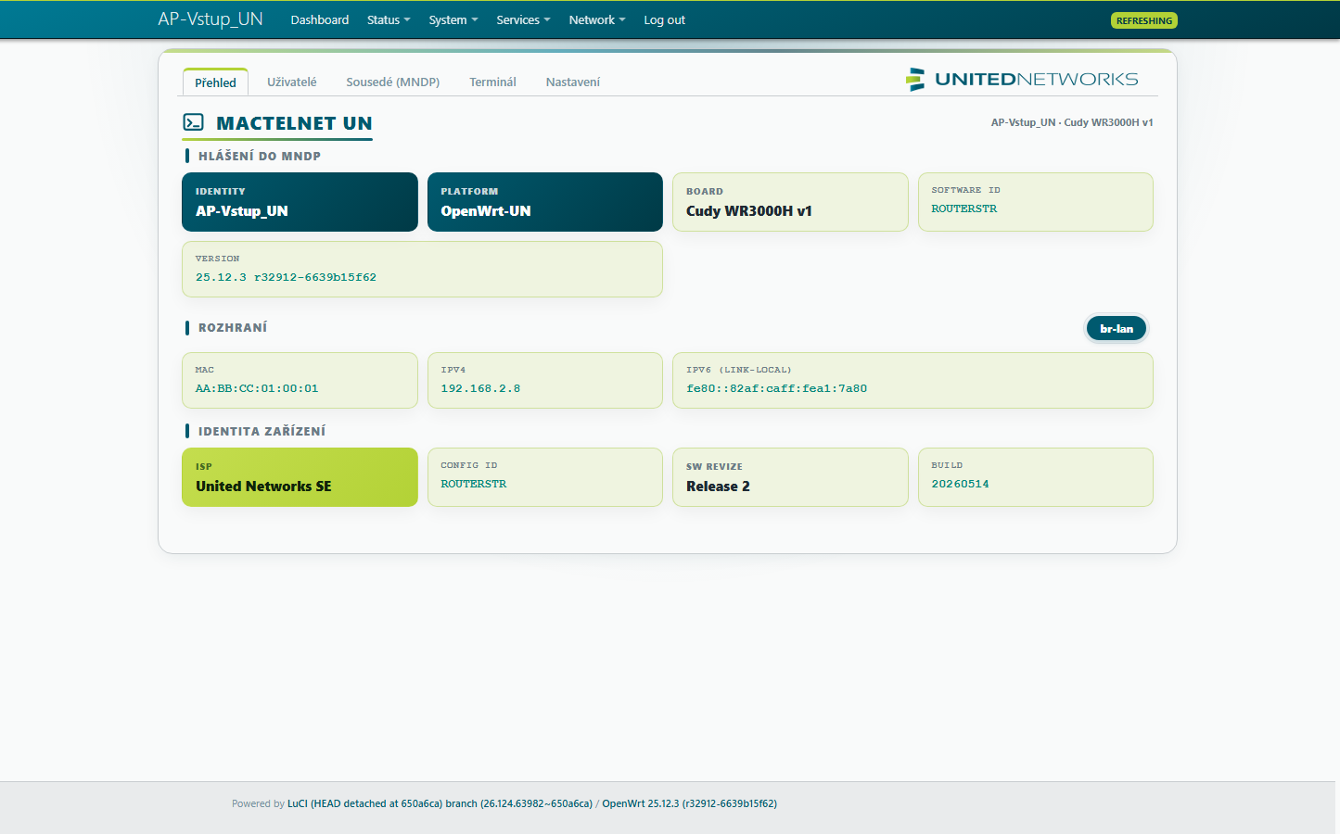Image resolution: width=1340 pixels, height=834 pixels.
Task: Click the United Networks logo
Action: (x=1022, y=80)
